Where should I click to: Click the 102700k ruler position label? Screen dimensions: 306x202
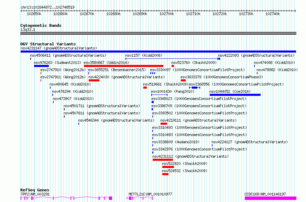166,14
